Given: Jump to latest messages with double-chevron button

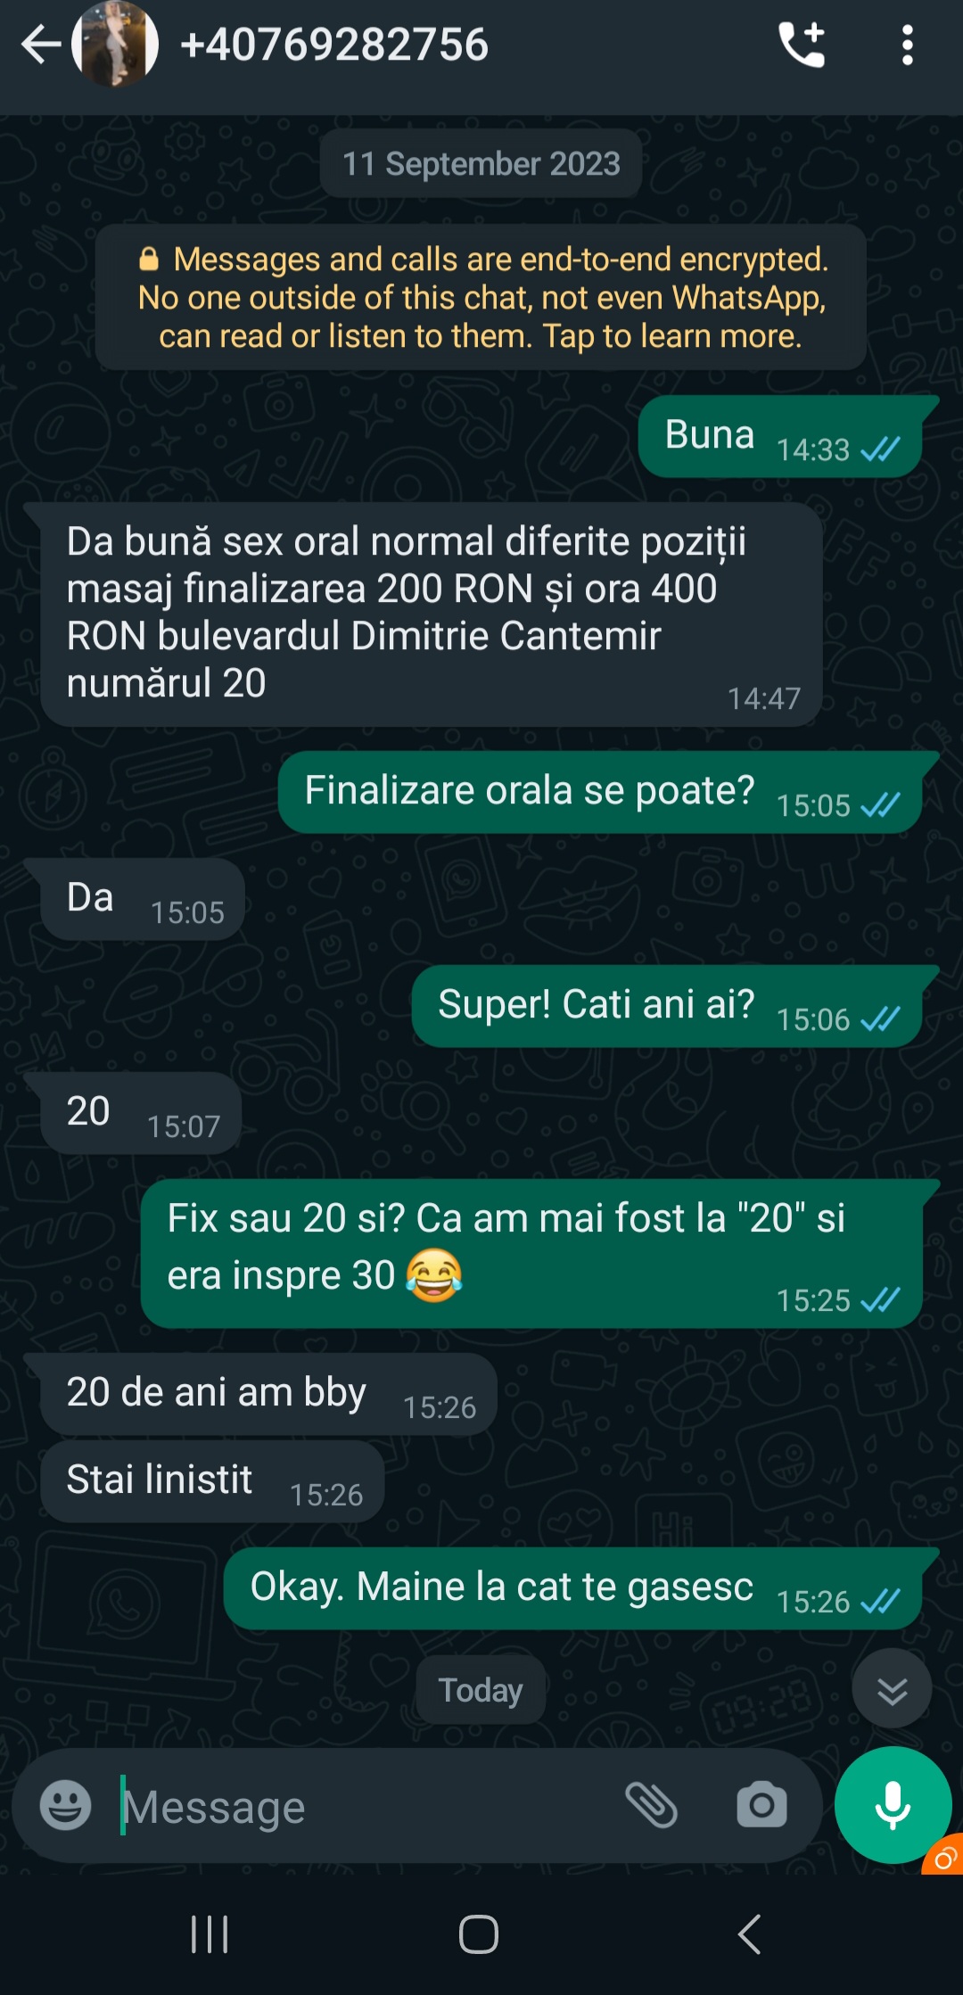Looking at the screenshot, I should tap(892, 1689).
